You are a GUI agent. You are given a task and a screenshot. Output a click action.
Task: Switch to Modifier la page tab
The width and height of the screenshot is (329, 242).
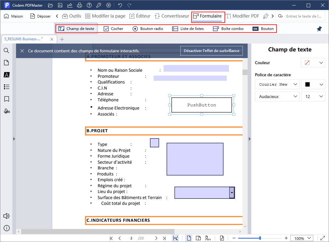[x=105, y=16]
